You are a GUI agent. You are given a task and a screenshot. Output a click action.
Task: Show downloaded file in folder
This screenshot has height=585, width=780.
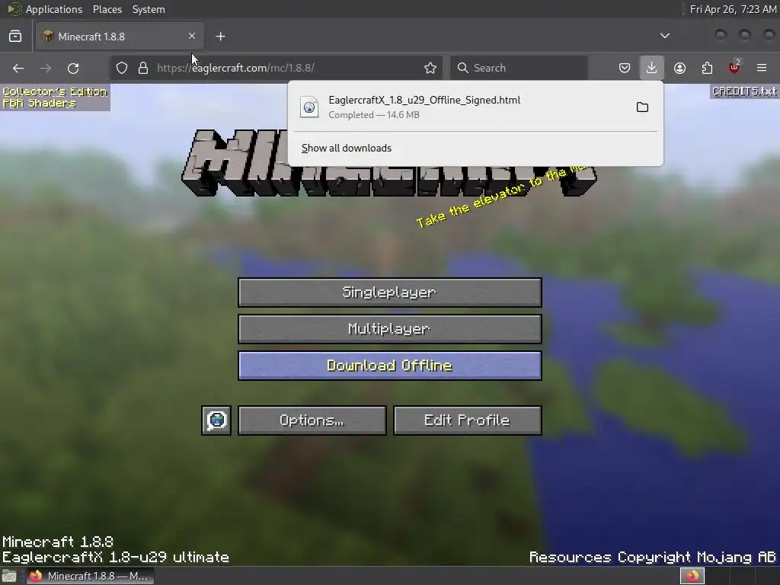(x=642, y=107)
